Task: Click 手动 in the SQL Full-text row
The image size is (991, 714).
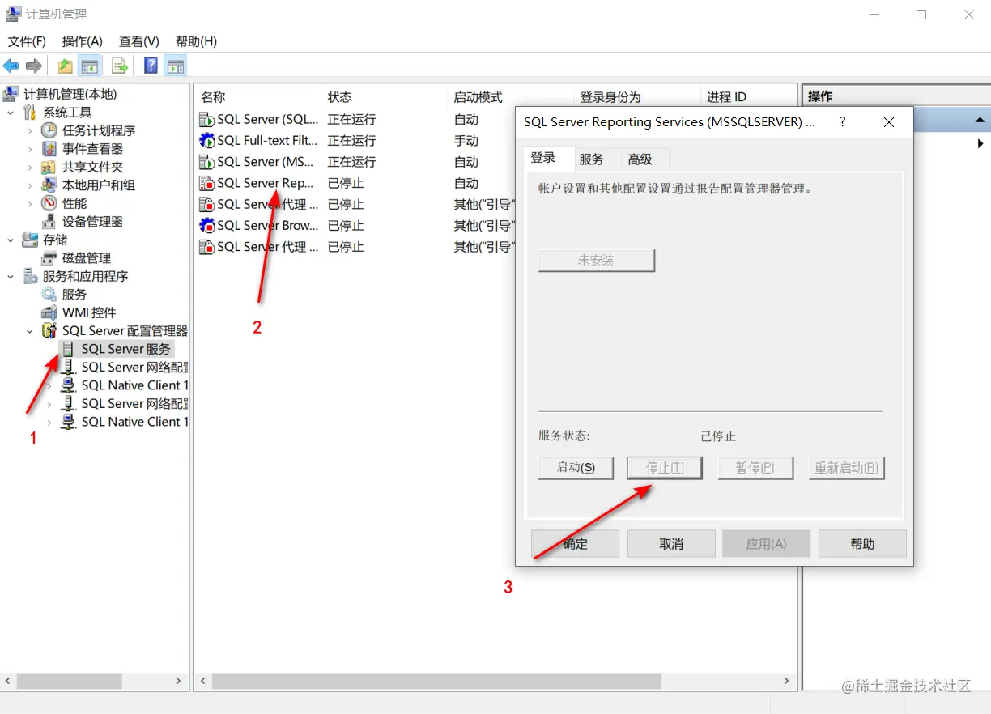Action: pos(466,141)
